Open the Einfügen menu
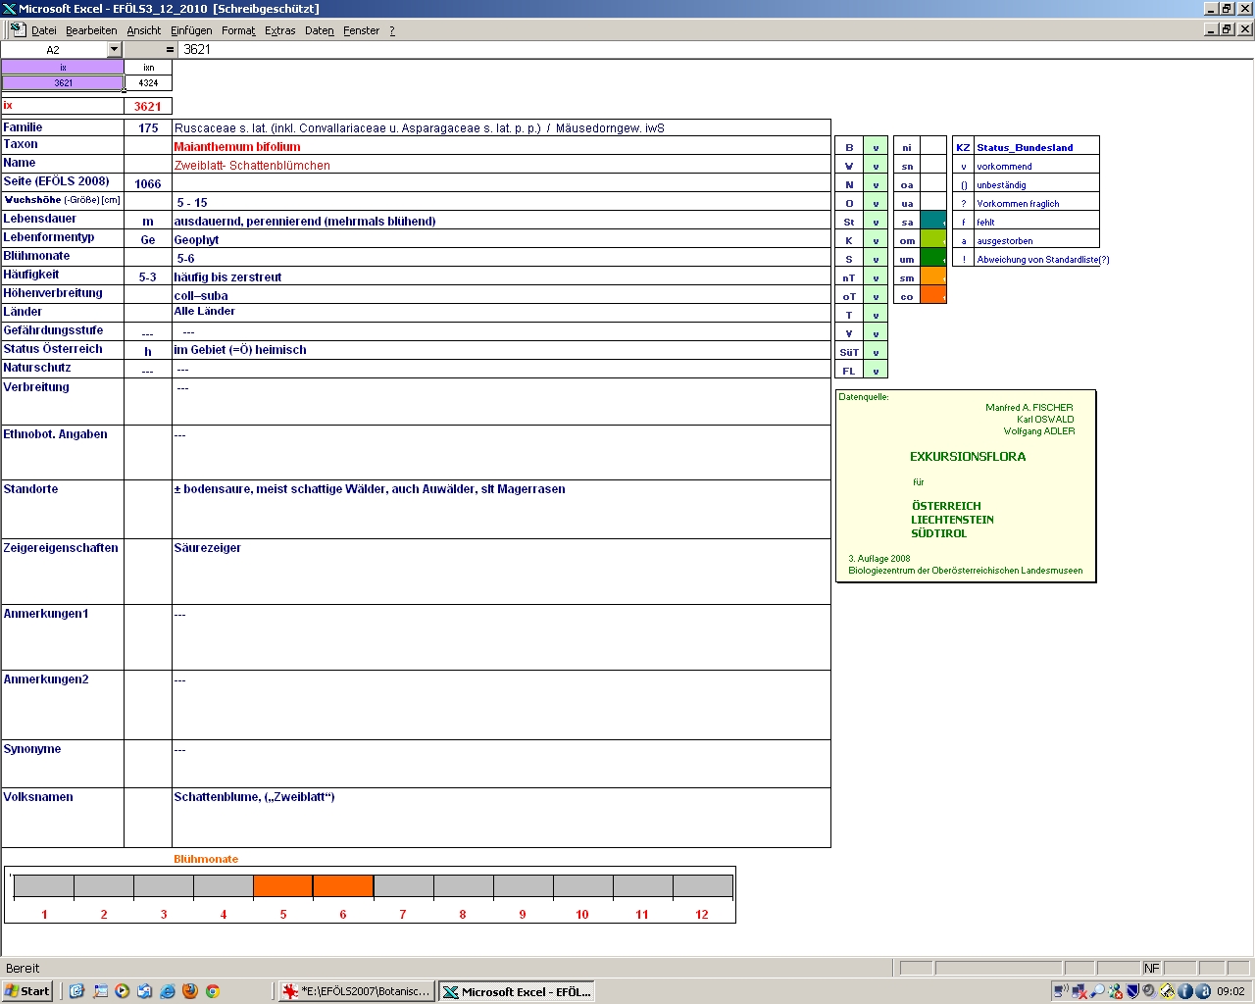 click(x=191, y=30)
